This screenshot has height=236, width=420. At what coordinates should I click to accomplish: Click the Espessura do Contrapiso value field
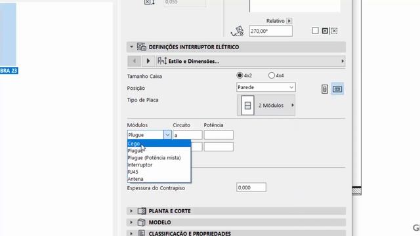pos(251,187)
